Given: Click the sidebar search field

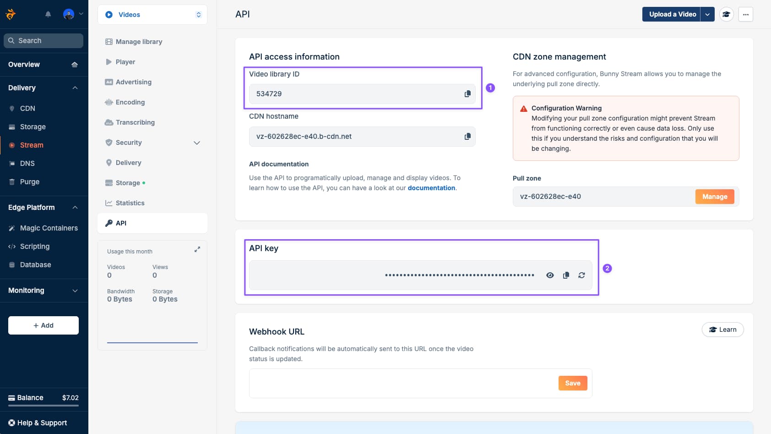Looking at the screenshot, I should point(43,40).
